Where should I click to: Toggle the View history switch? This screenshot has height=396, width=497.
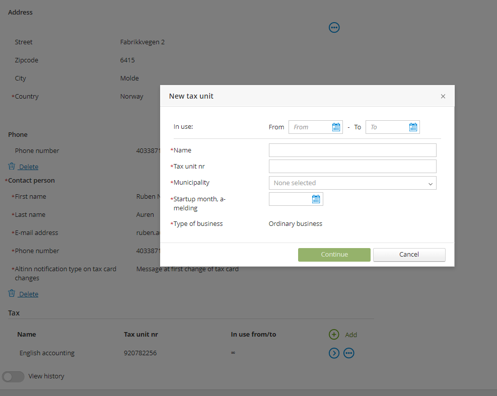click(x=13, y=376)
